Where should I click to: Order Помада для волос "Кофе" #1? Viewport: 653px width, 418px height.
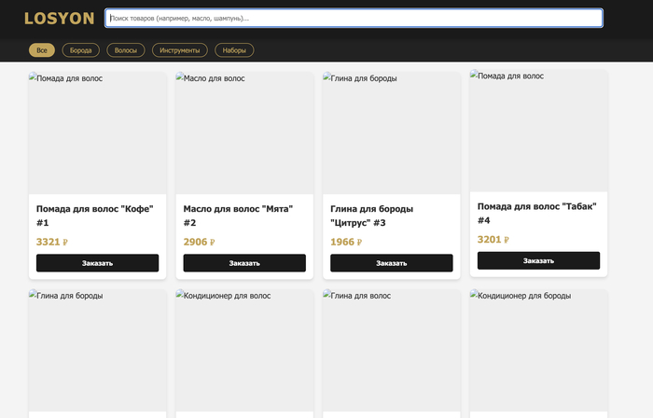point(97,263)
